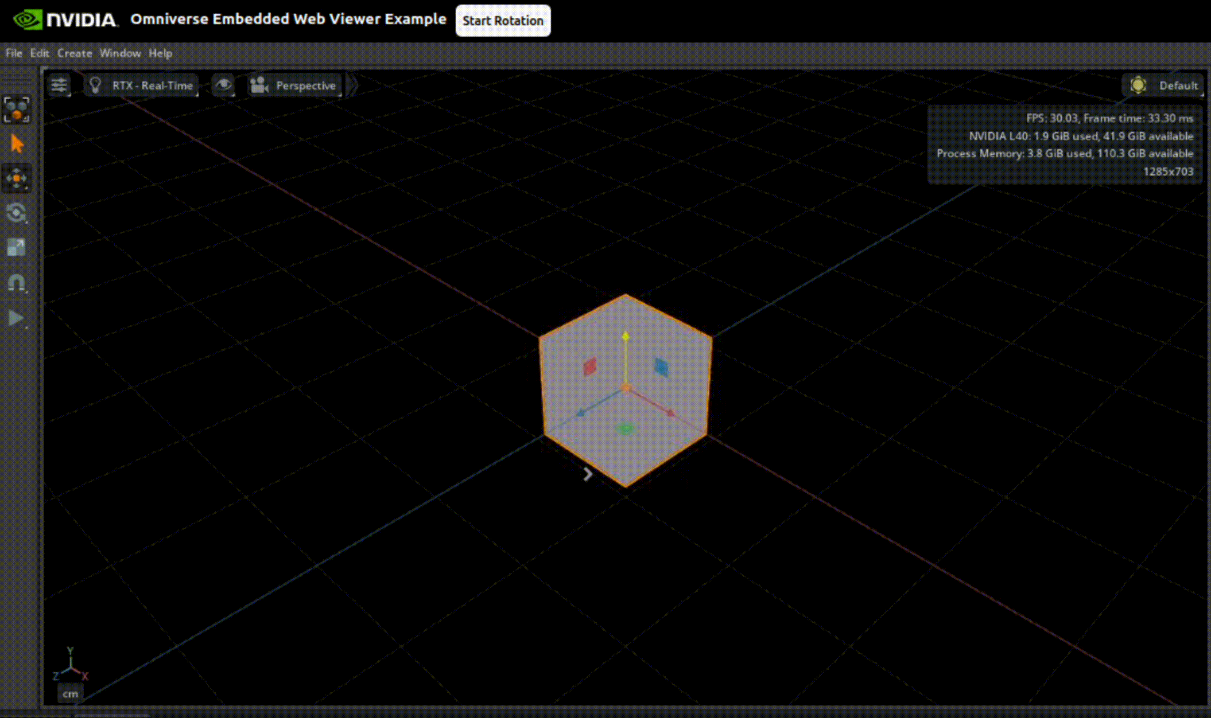
Task: Click the red plane handle on the gizmo
Action: pos(589,366)
